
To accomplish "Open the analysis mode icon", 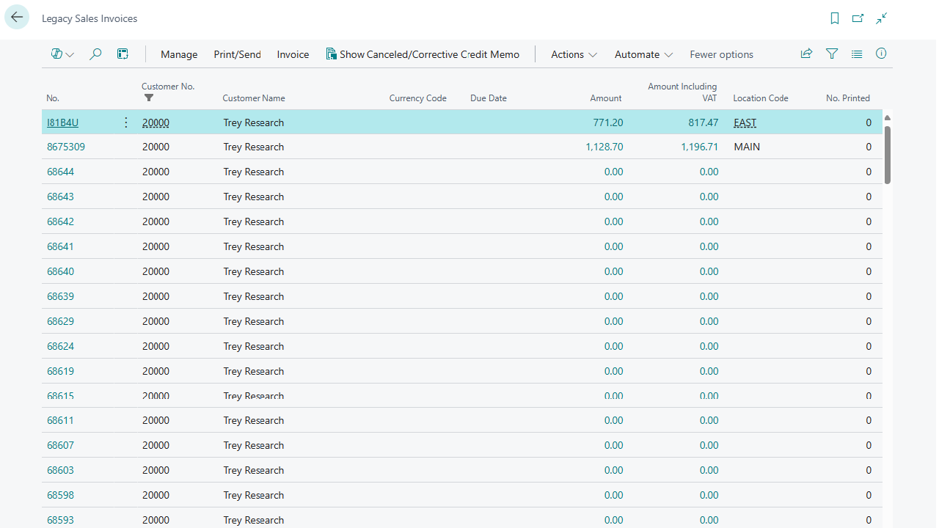I will click(123, 54).
